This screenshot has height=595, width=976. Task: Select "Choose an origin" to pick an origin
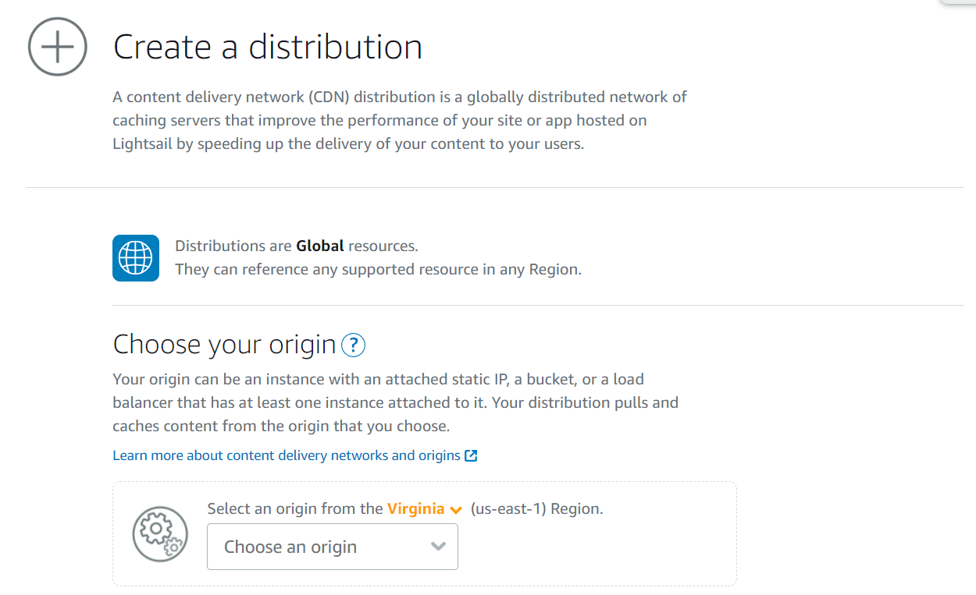coord(332,547)
